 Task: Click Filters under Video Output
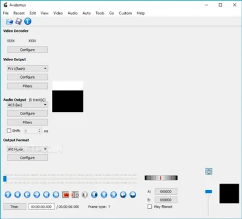(27, 86)
